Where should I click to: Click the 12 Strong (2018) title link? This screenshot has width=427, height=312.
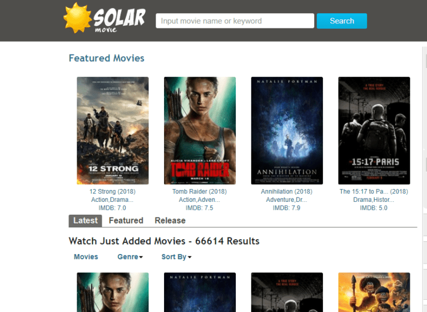[112, 191]
